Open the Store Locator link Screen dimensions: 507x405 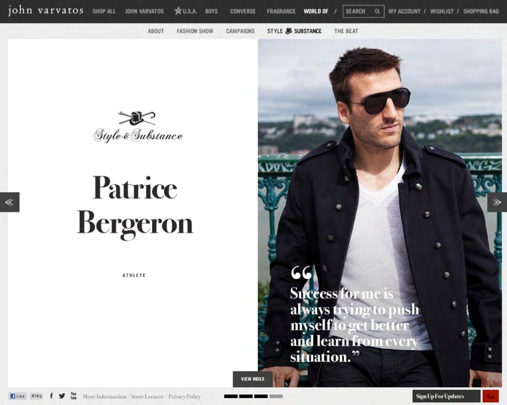[147, 396]
